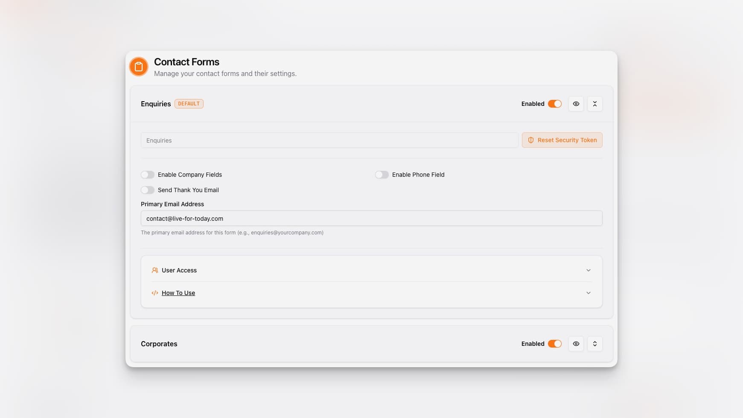The image size is (743, 418).
Task: Click the Enquiries form name input
Action: [329, 140]
